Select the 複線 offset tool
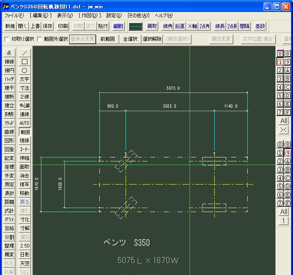Viewport: 293px width, 275px height. 25,141
